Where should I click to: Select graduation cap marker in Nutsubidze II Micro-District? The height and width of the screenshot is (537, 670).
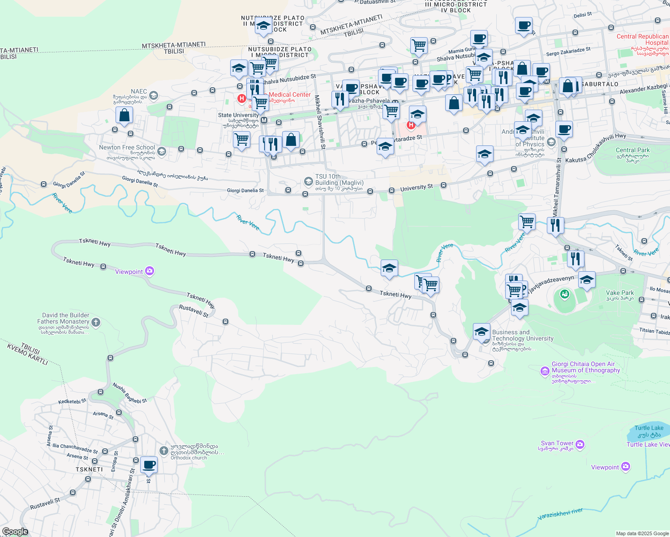click(x=264, y=26)
